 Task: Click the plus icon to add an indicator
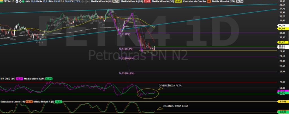tap(88, 1)
